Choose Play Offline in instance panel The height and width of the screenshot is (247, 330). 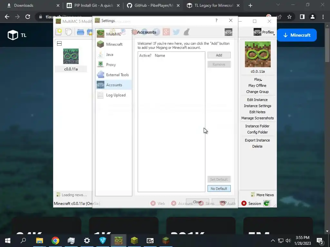coord(257,86)
